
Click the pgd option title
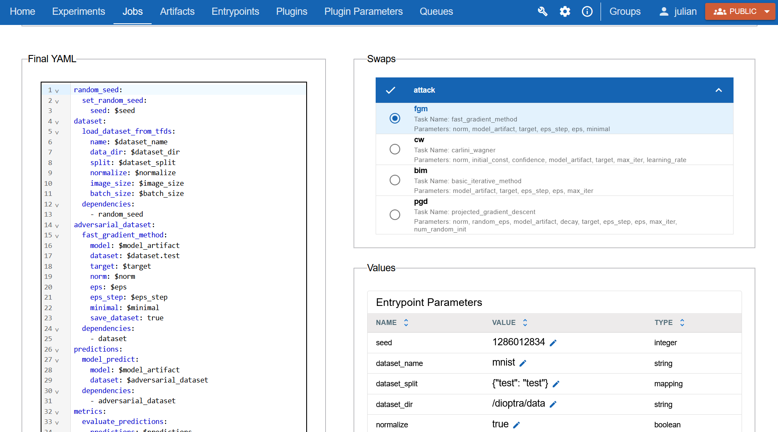coord(421,201)
